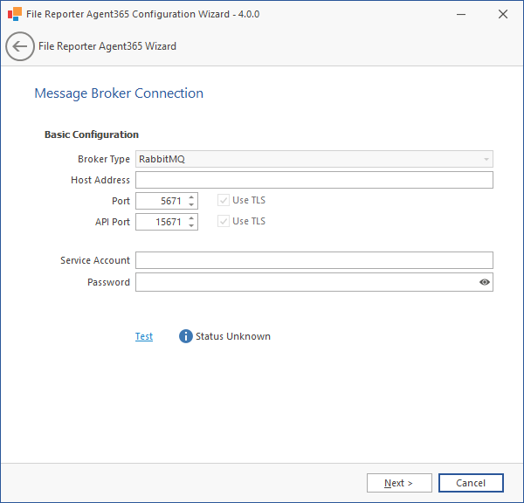Image resolution: width=524 pixels, height=503 pixels.
Task: Click into the Password field
Action: (x=306, y=282)
